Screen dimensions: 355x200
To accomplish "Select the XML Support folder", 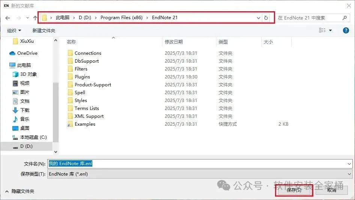I will 89,116.
